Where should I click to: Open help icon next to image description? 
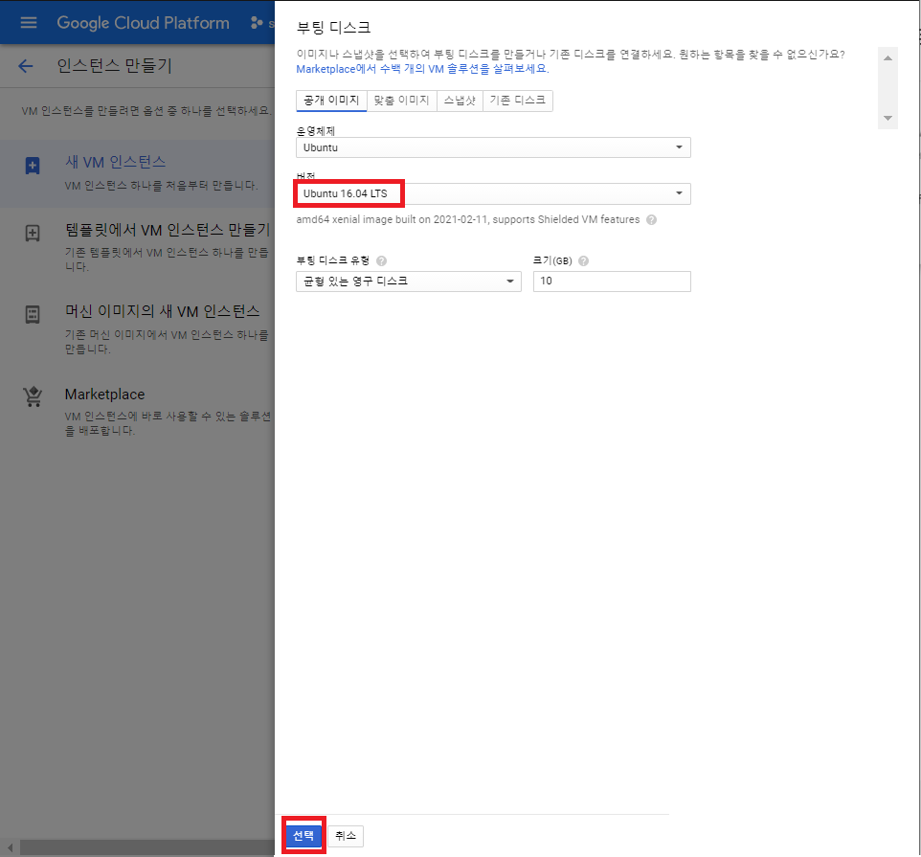651,219
